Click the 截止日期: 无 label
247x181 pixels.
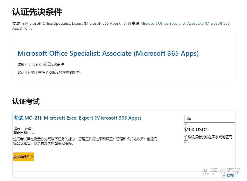pyautogui.click(x=24, y=133)
